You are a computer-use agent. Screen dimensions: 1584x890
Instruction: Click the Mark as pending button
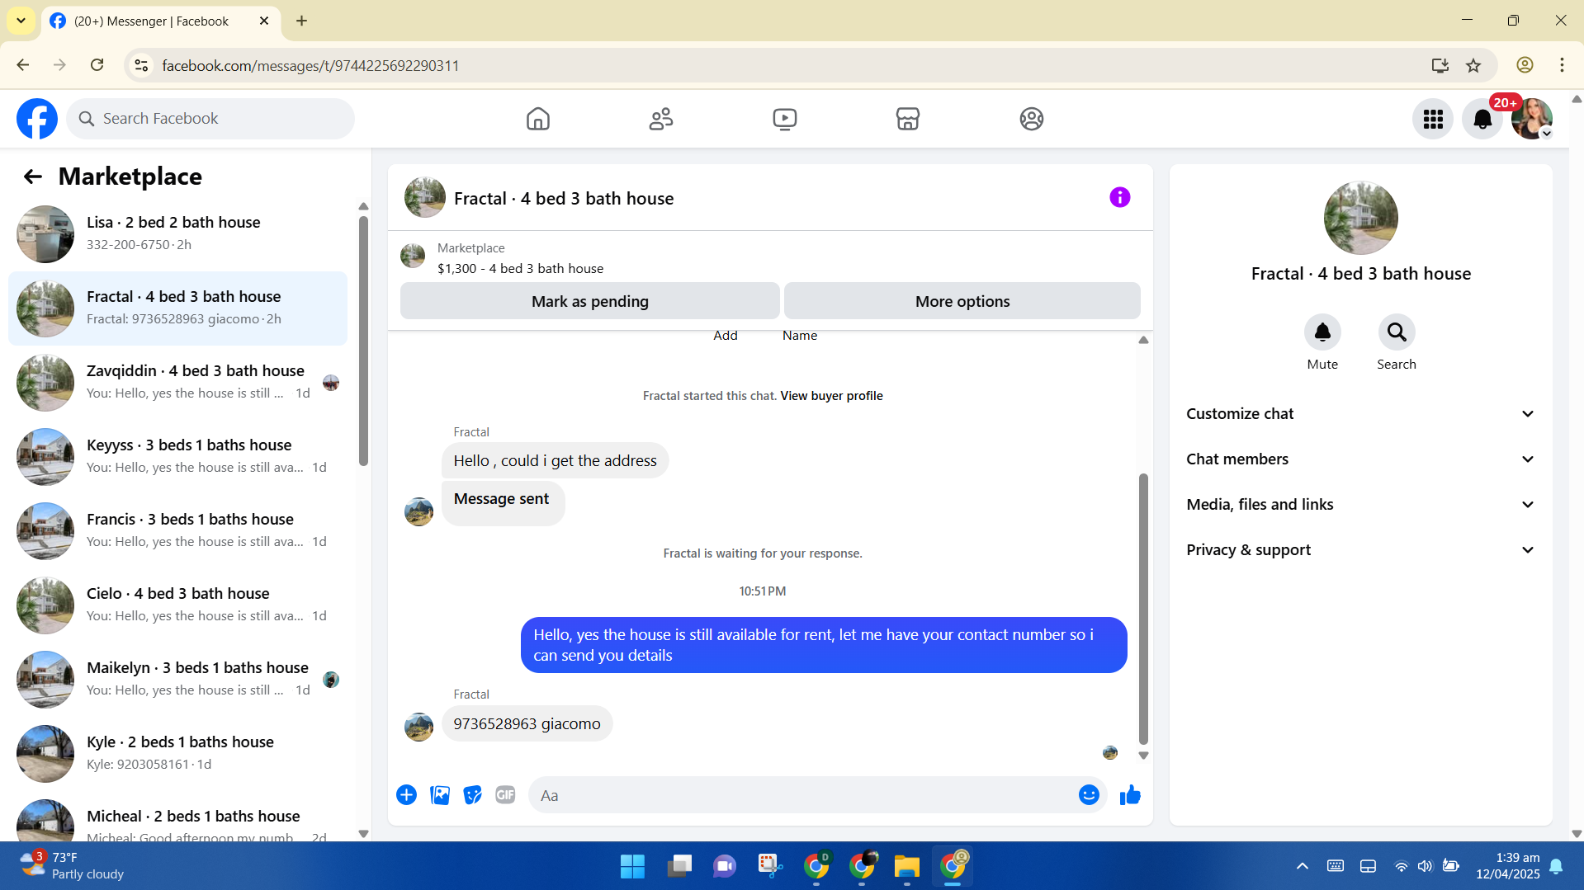pos(590,301)
